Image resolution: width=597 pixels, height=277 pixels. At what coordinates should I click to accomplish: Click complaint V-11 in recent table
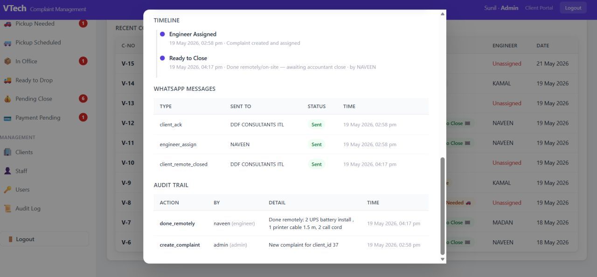point(128,143)
